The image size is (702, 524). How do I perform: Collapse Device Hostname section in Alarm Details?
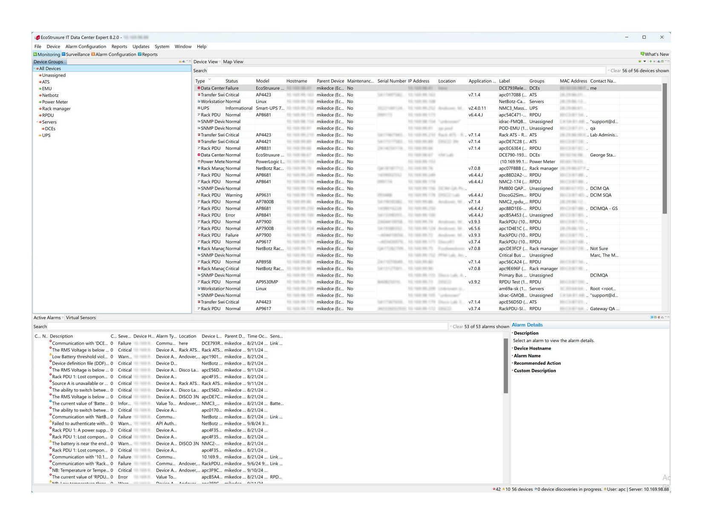pos(512,348)
